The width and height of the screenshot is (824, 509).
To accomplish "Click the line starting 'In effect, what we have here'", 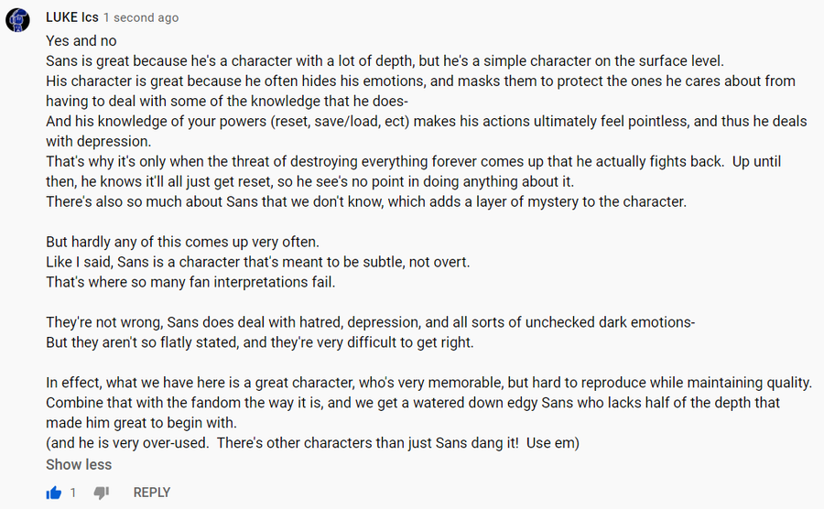I will pos(428,383).
